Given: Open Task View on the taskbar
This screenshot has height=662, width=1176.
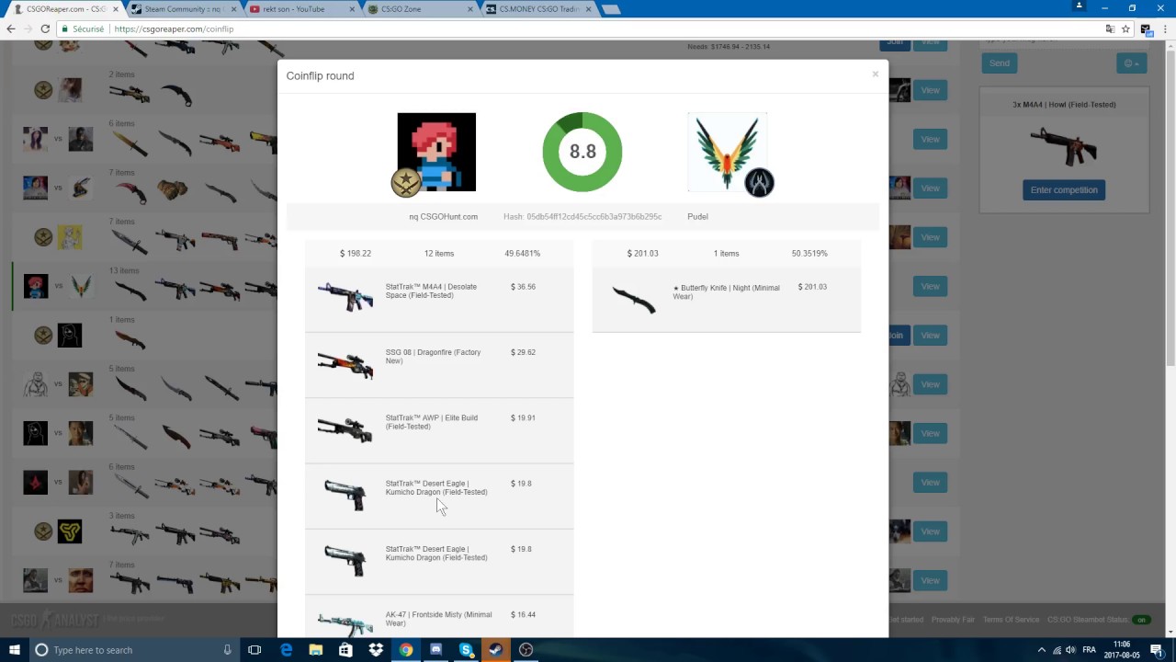Looking at the screenshot, I should point(254,650).
